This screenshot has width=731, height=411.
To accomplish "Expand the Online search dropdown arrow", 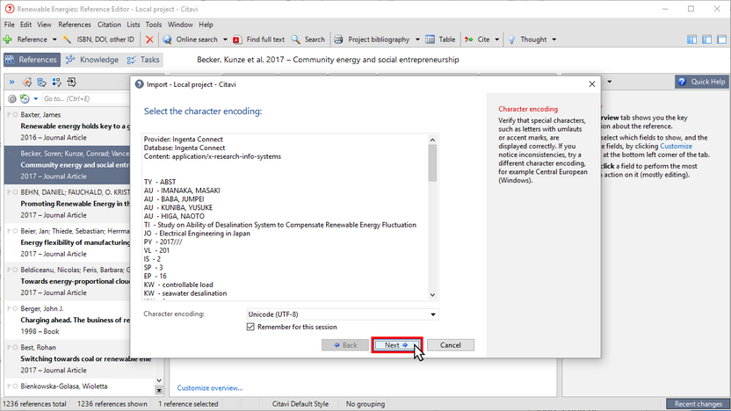I will [225, 40].
